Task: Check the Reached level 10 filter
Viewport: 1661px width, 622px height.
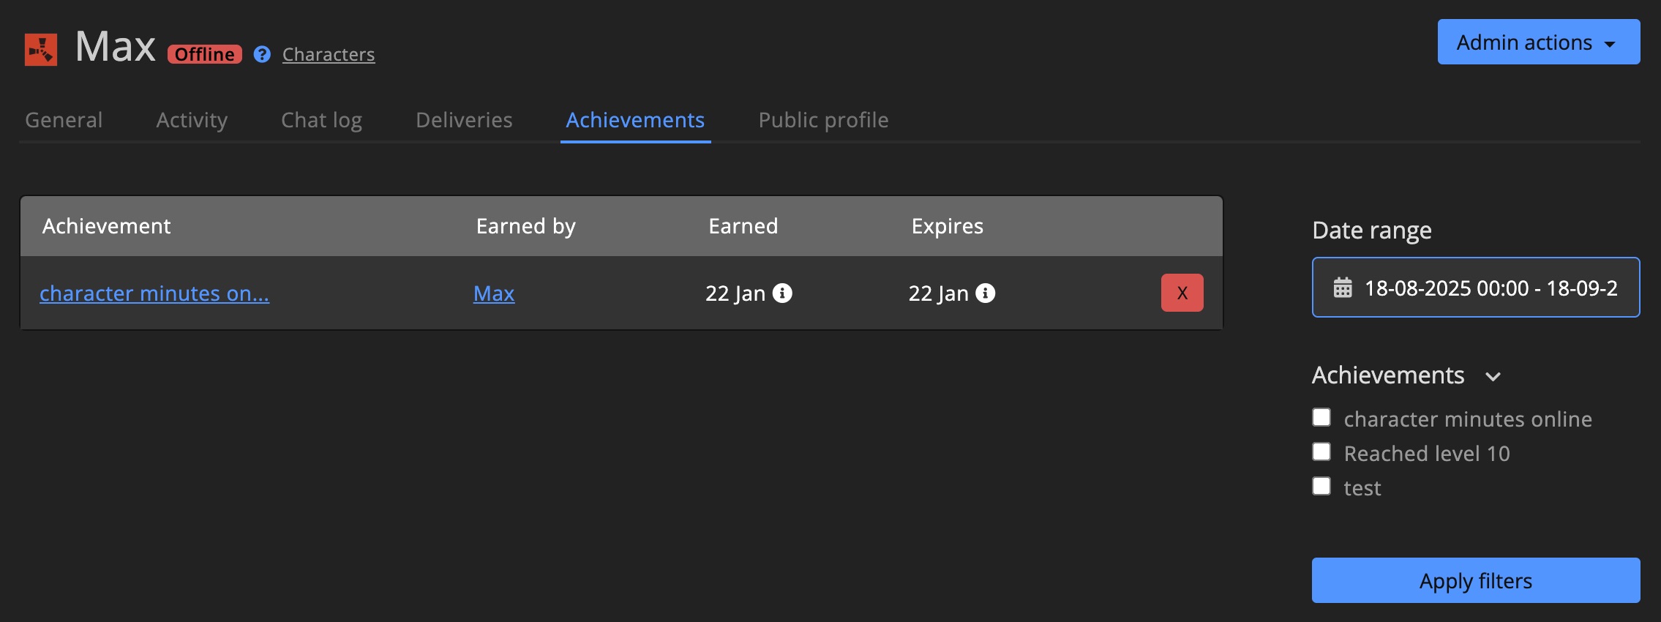Action: (x=1321, y=452)
